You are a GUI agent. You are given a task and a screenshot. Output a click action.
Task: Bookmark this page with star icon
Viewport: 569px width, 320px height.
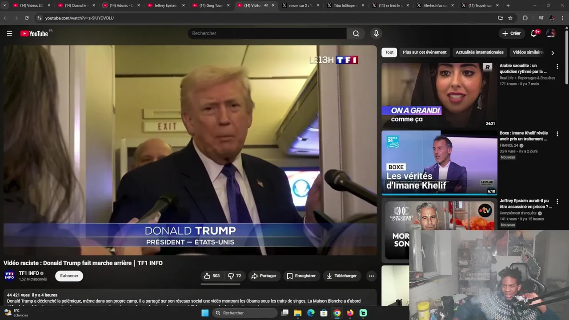(510, 18)
